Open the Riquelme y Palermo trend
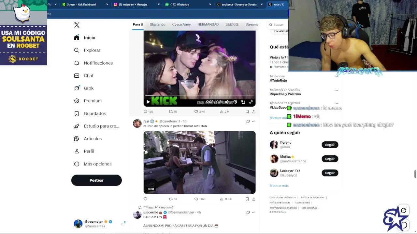Image resolution: width=417 pixels, height=234 pixels. pos(285,94)
